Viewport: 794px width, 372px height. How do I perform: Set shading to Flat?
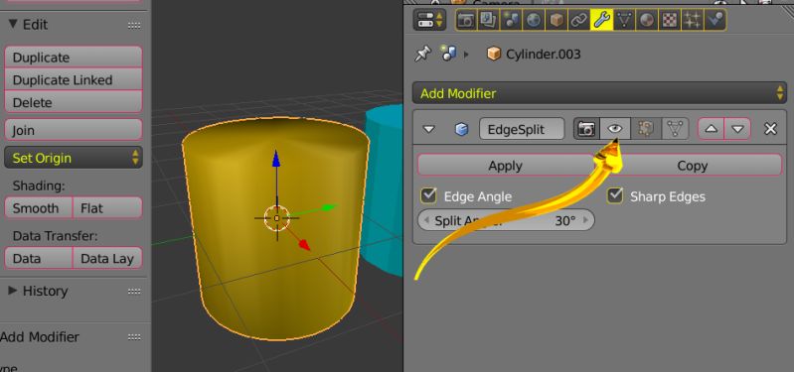(108, 207)
